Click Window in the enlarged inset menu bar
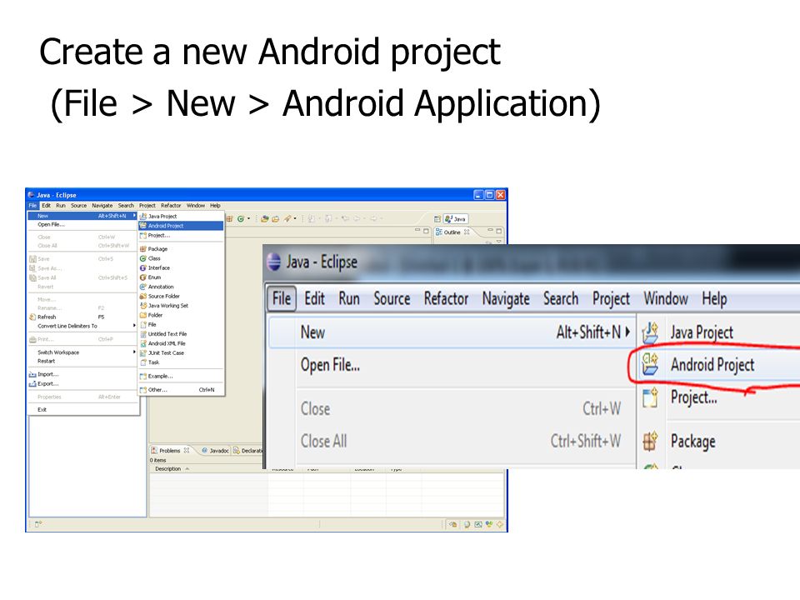This screenshot has height=600, width=800. tap(666, 298)
